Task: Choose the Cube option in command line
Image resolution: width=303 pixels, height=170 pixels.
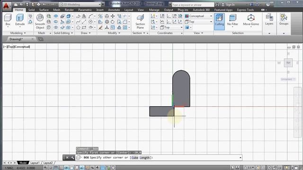Action: 135,158
